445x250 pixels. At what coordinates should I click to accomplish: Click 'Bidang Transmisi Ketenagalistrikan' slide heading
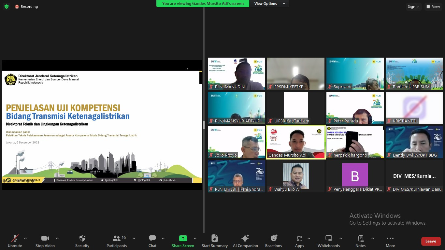[x=68, y=116]
